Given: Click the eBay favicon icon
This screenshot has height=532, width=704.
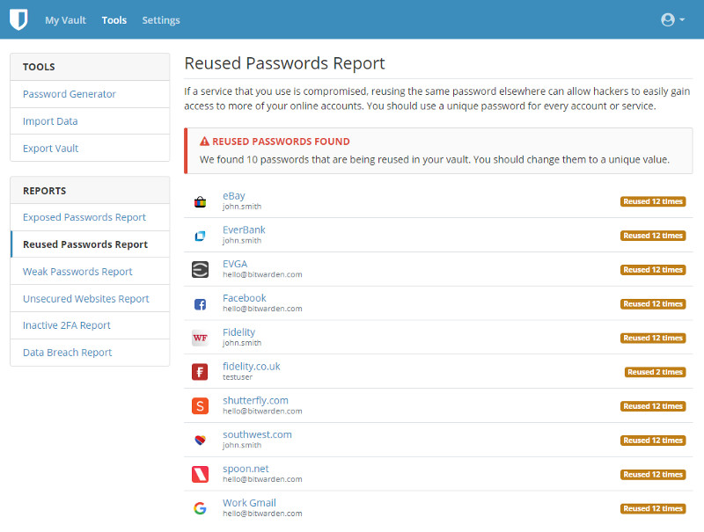Looking at the screenshot, I should pos(200,201).
